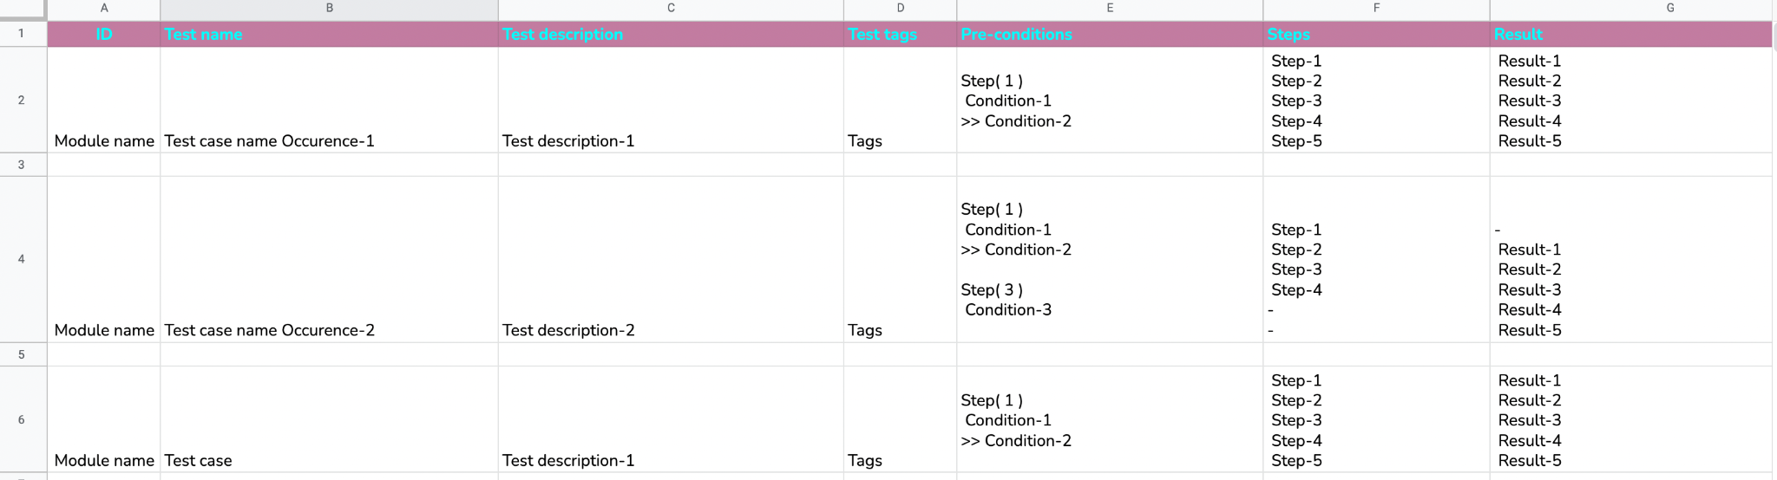1777x480 pixels.
Task: Click the 'Tags' cell in row 6
Action: [900, 419]
